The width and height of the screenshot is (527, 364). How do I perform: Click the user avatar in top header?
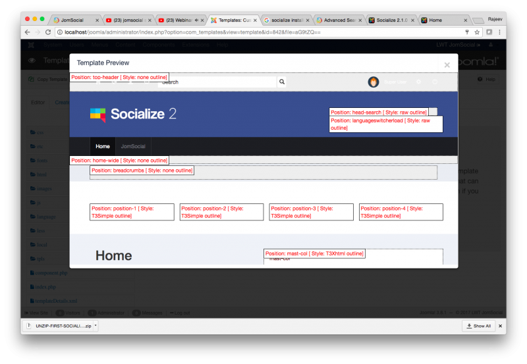pos(373,82)
